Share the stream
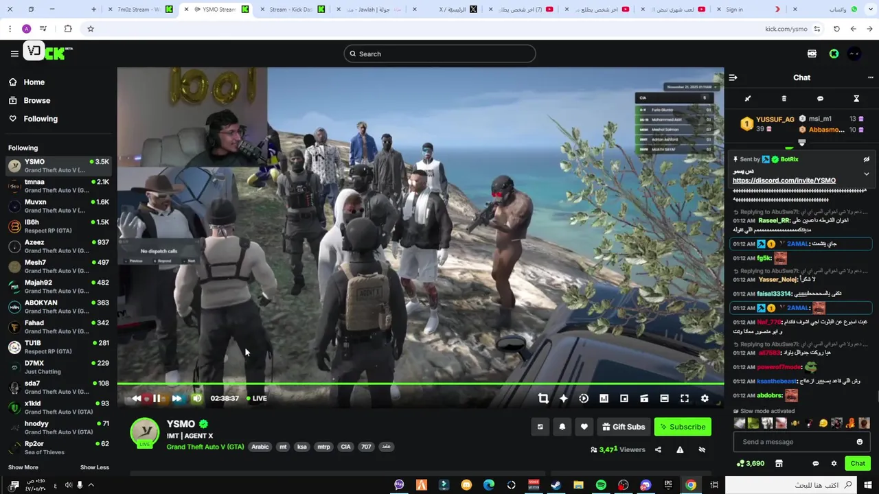Image resolution: width=879 pixels, height=494 pixels. (658, 449)
